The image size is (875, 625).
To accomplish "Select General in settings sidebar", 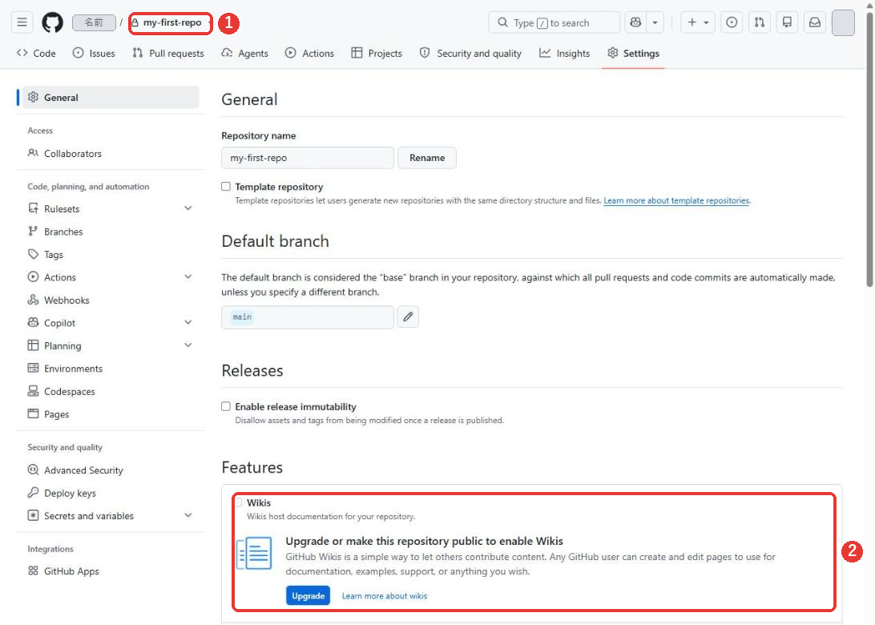I will click(x=111, y=97).
